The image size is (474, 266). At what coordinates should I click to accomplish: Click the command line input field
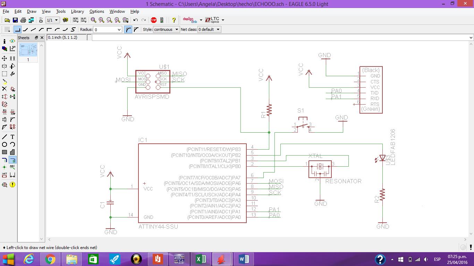pyautogui.click(x=280, y=37)
